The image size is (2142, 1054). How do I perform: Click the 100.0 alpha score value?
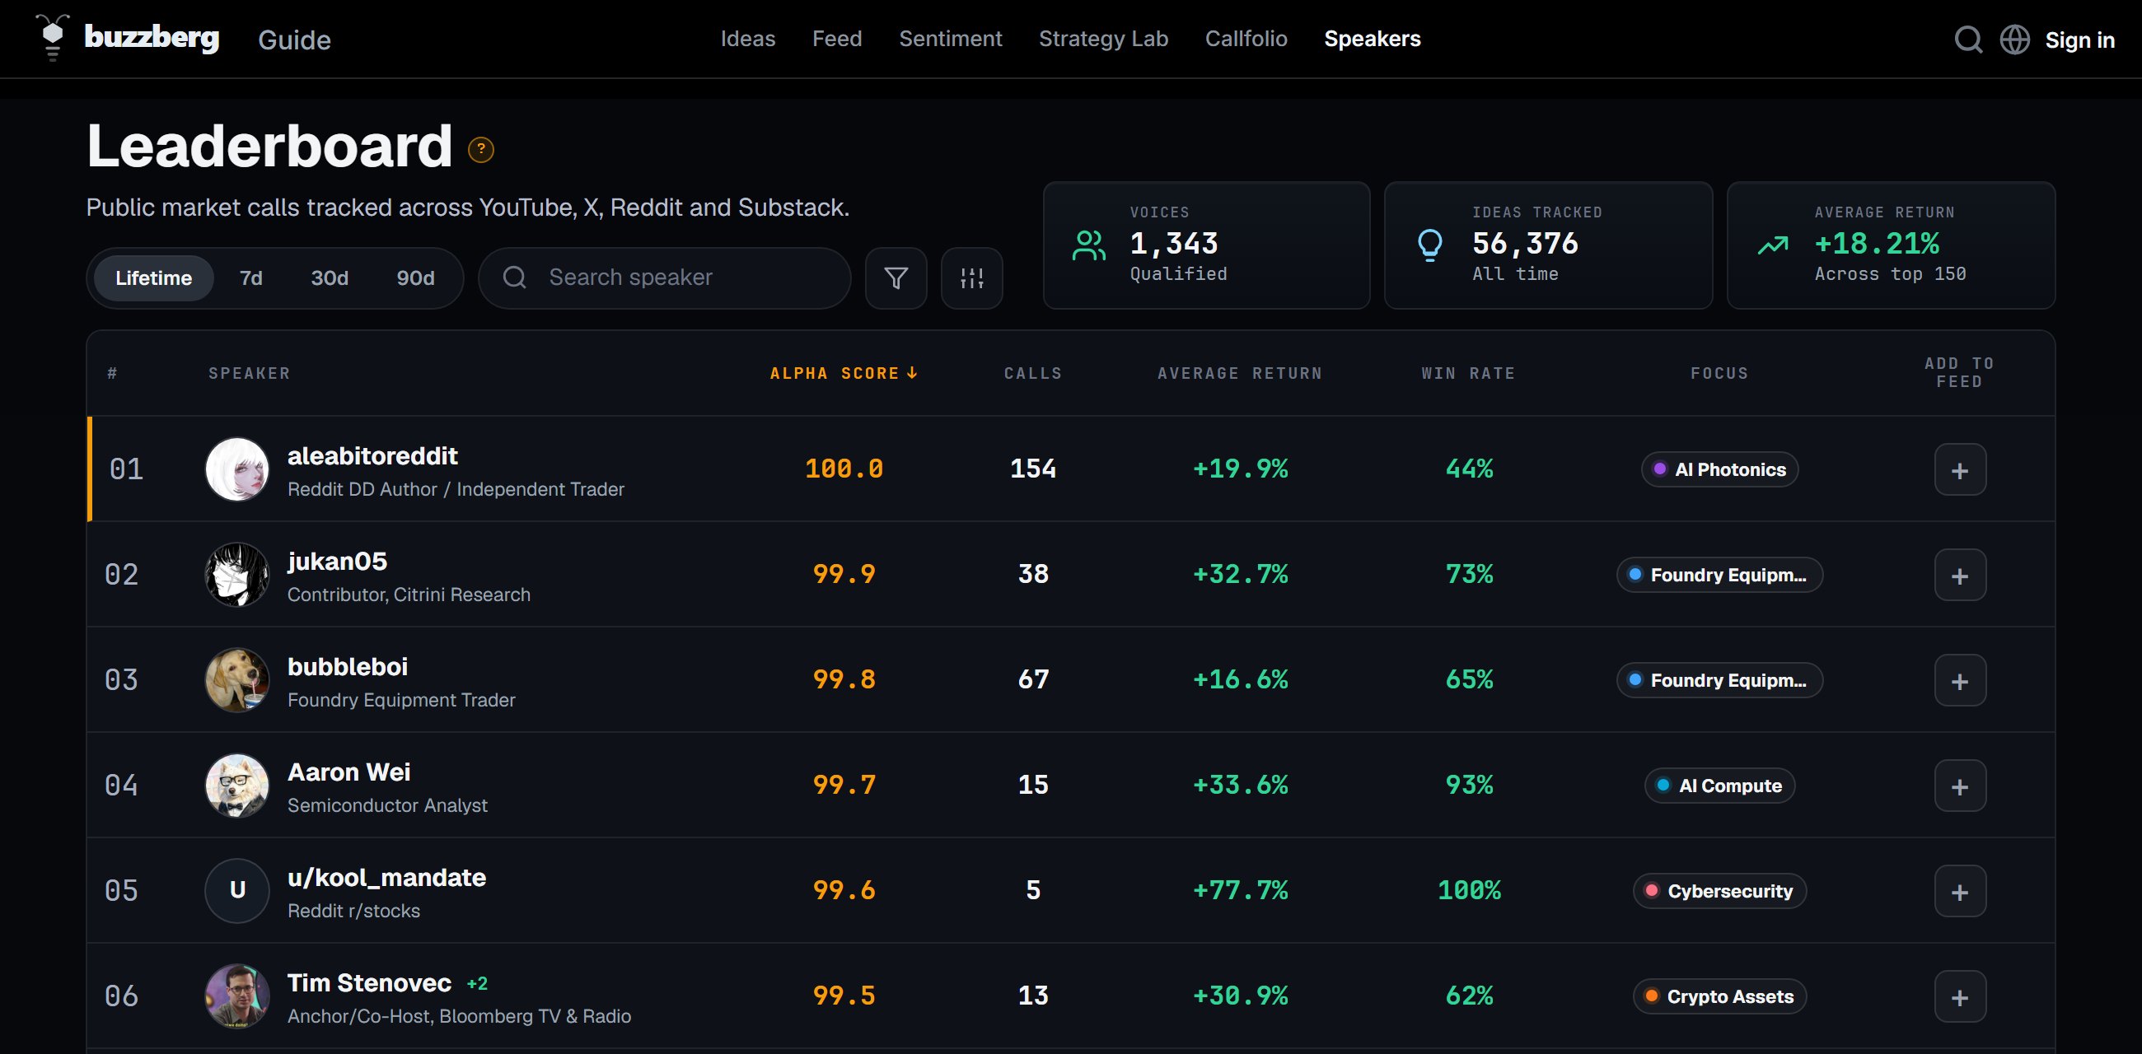843,469
